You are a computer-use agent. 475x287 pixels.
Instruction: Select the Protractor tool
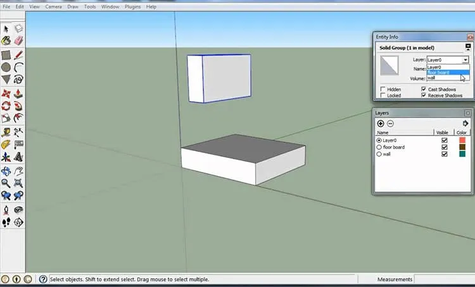6,145
